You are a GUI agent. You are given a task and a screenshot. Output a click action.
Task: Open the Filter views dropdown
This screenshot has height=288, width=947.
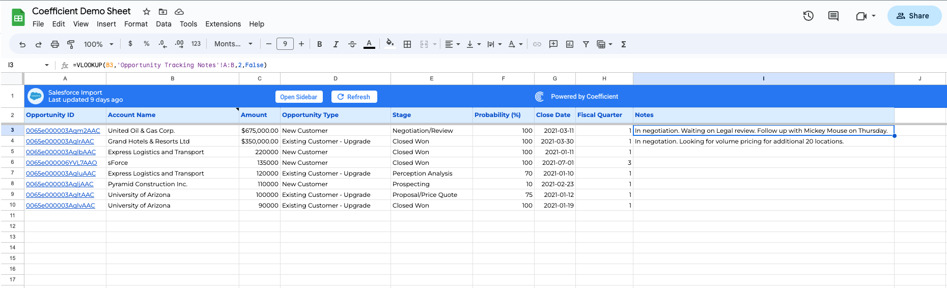click(x=605, y=44)
